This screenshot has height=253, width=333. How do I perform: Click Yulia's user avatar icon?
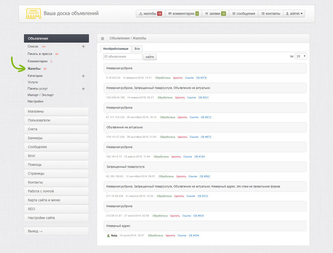pyautogui.click(x=108, y=235)
